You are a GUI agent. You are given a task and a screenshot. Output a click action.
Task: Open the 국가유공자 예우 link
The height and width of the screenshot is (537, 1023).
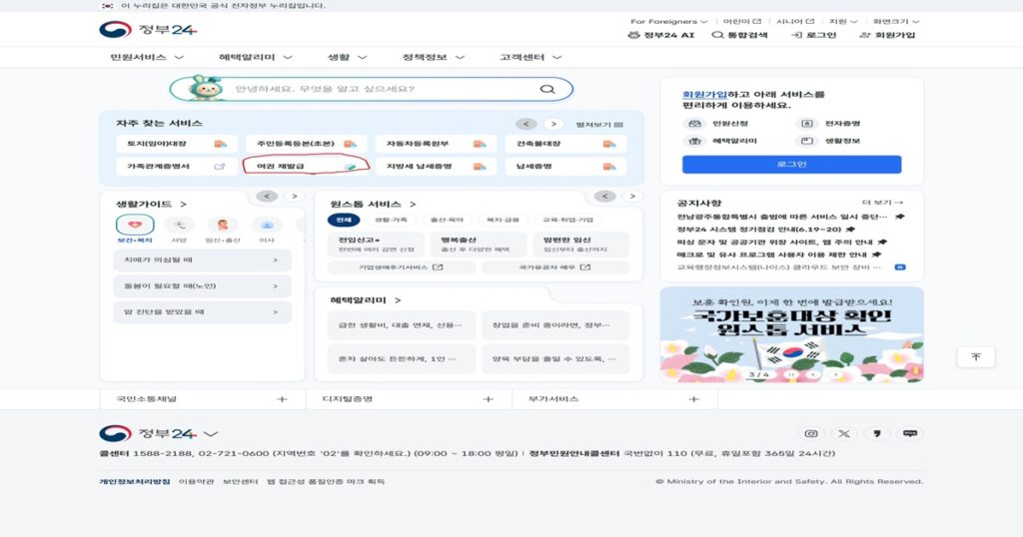[555, 268]
